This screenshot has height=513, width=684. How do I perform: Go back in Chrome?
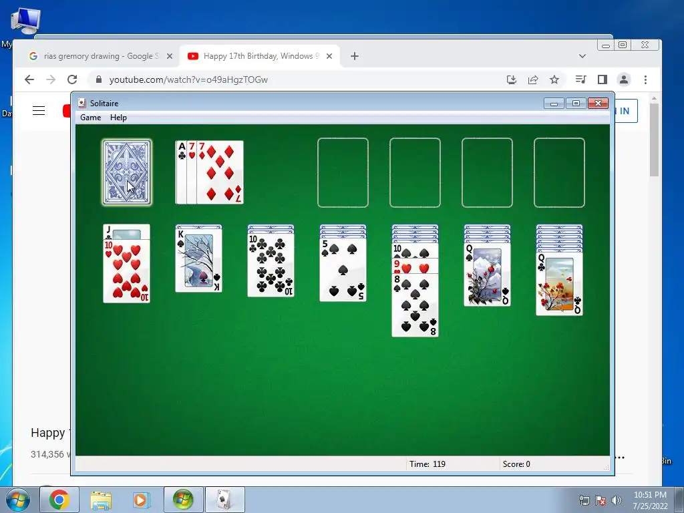click(x=29, y=79)
